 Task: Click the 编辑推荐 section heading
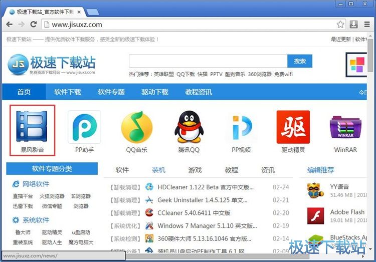coord(321,170)
